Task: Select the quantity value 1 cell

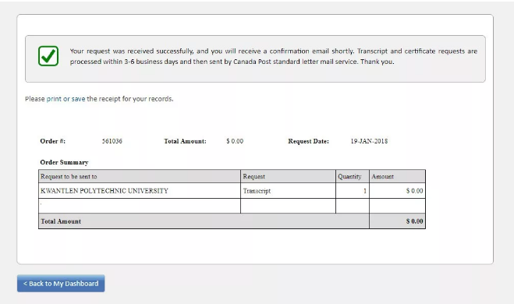Action: pyautogui.click(x=353, y=191)
